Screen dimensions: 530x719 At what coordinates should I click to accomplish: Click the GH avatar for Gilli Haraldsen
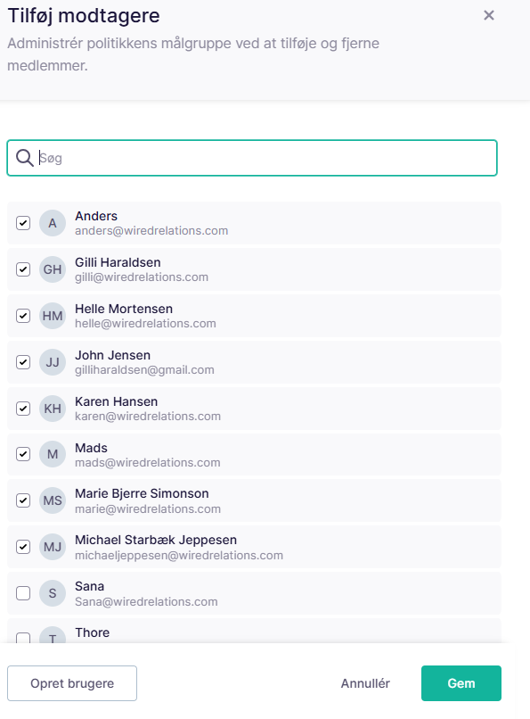[53, 269]
